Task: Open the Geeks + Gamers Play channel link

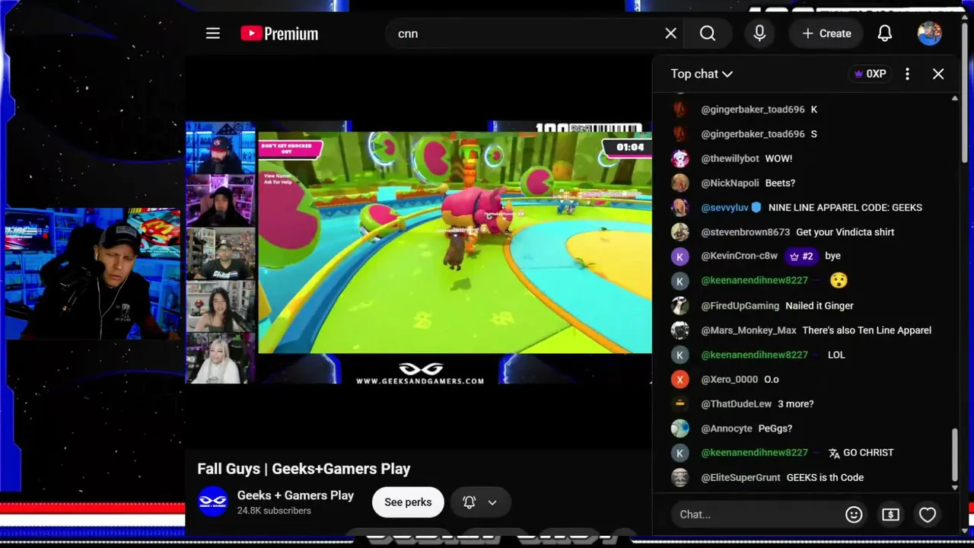Action: (x=295, y=495)
